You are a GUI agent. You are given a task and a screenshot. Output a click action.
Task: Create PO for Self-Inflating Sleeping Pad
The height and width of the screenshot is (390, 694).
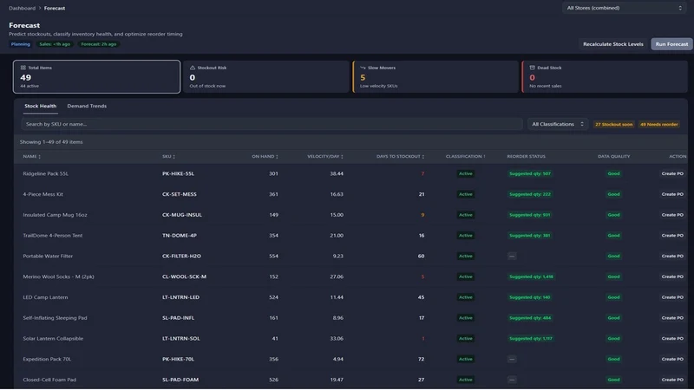[x=672, y=318]
